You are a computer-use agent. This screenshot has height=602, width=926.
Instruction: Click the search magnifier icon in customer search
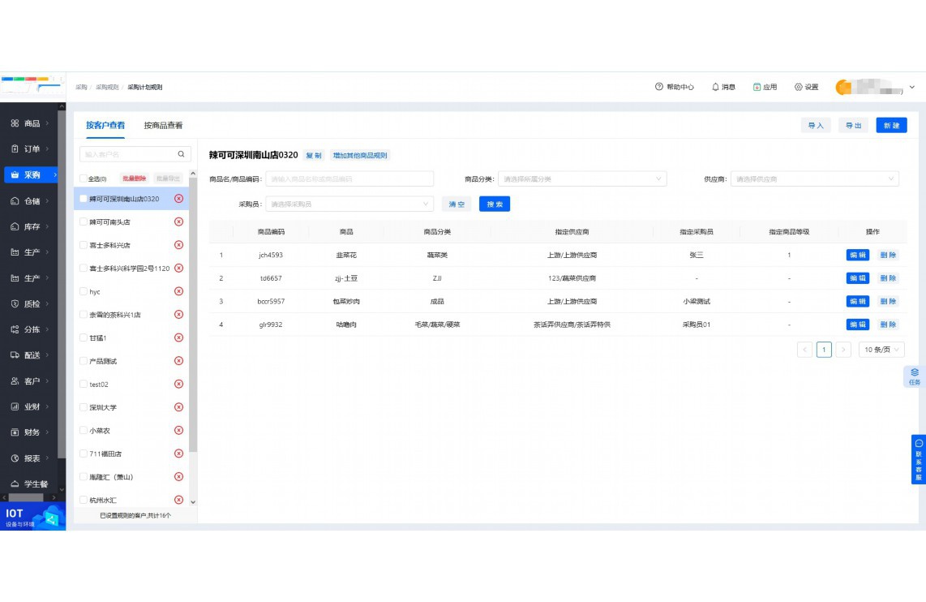click(181, 154)
